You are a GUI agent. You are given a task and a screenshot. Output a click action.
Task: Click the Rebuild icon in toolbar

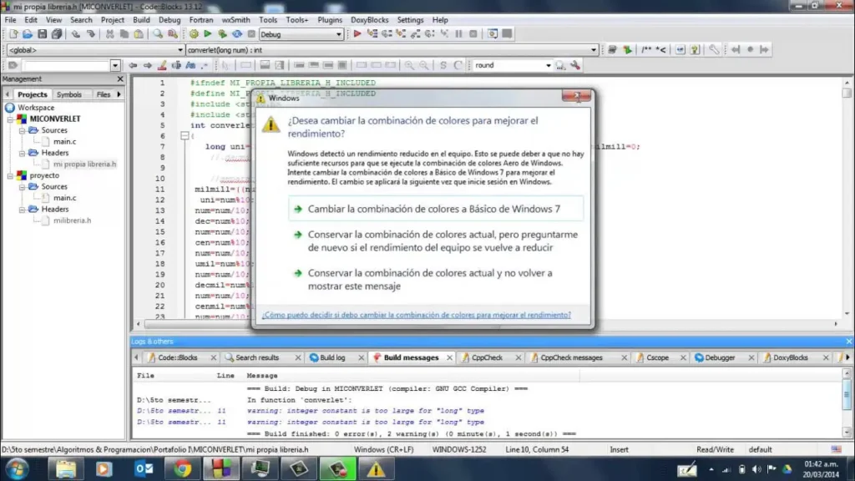(237, 34)
